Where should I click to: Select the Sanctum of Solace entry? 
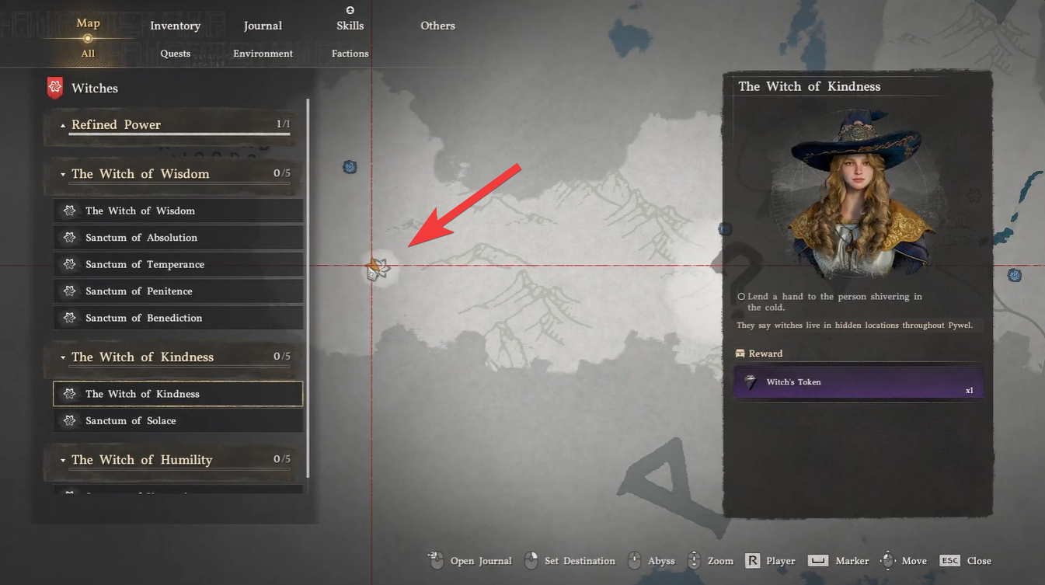click(x=178, y=420)
